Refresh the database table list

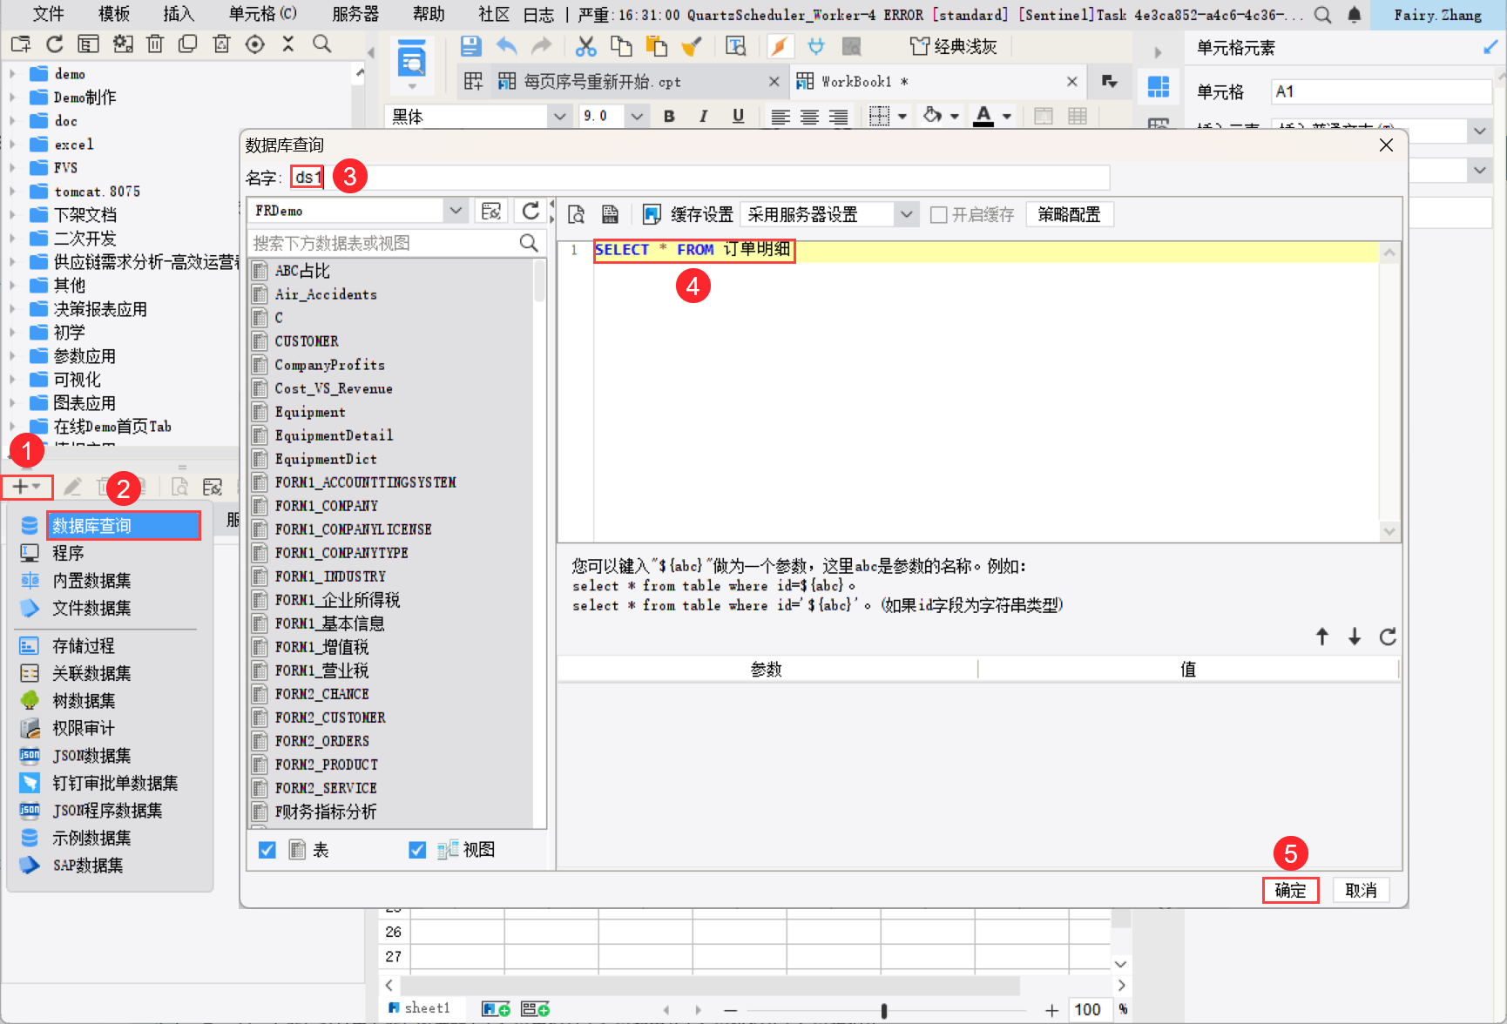[530, 211]
